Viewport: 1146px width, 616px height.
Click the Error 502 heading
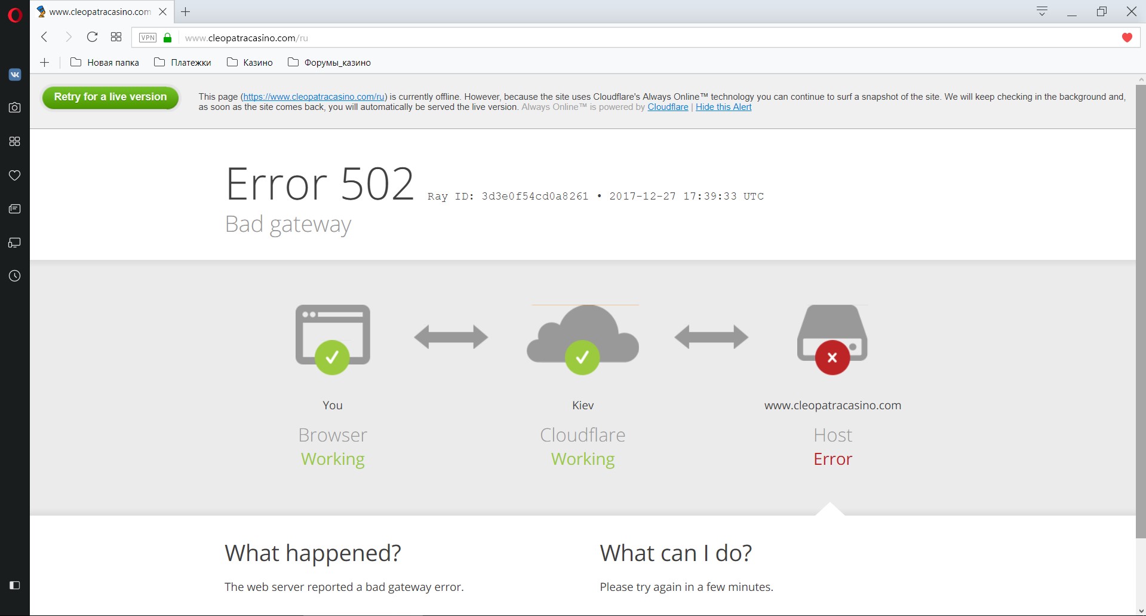pos(319,183)
